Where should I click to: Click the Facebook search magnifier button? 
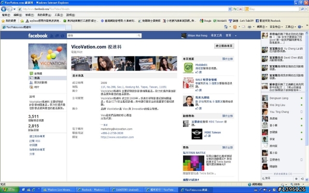pyautogui.click(x=139, y=36)
